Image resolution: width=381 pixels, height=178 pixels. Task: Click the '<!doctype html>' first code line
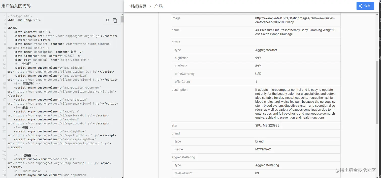coord(20,16)
